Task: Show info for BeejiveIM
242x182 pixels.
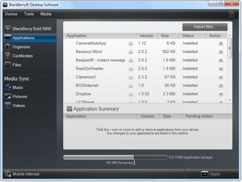Action: coord(131,60)
